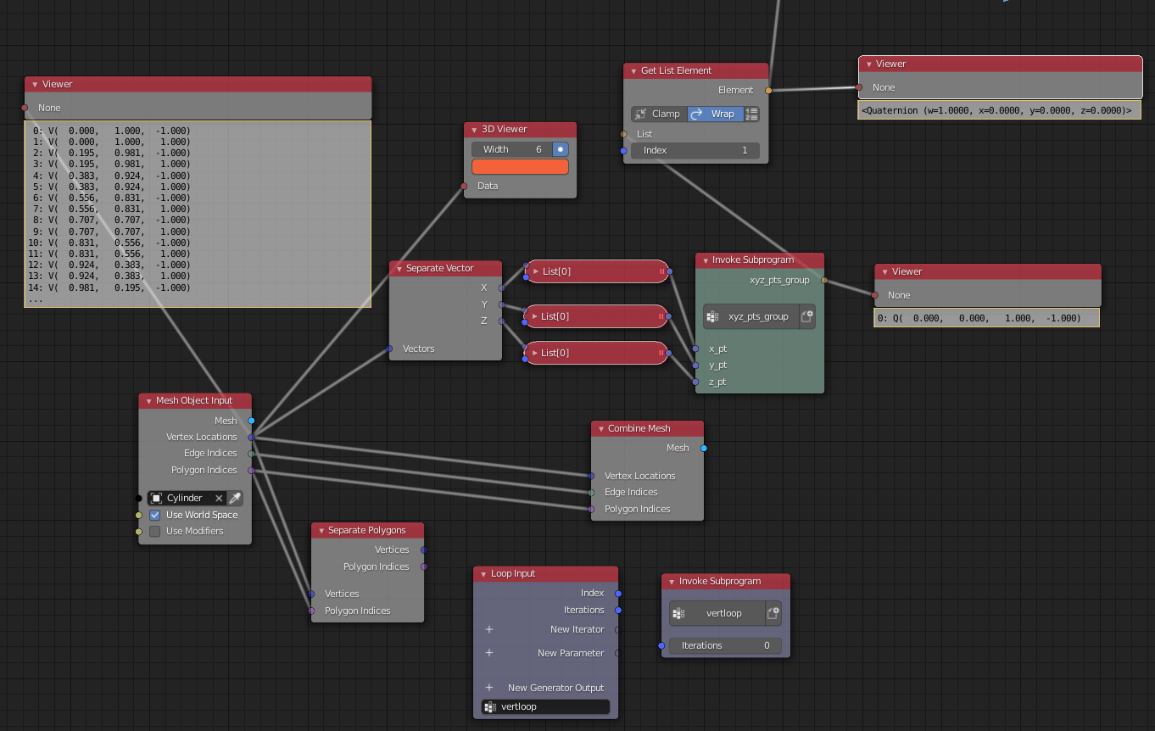Click the xyz_pts_group output socket
1155x731 pixels.
[824, 280]
